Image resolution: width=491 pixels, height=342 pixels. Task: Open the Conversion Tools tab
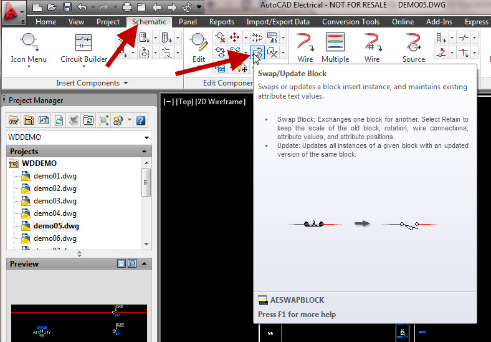coord(351,22)
